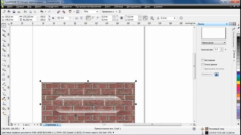The width and height of the screenshot is (241, 135).
Task: Select the Страница 1 page tab
Action: (52, 124)
